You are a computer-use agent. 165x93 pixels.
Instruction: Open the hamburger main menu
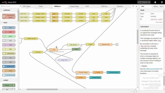[162, 2]
